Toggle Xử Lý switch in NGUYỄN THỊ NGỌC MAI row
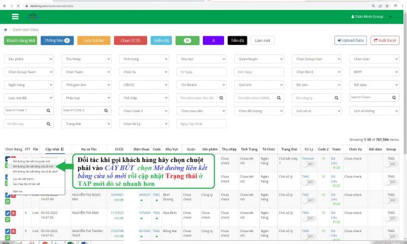The image size is (407, 244). tap(309, 200)
